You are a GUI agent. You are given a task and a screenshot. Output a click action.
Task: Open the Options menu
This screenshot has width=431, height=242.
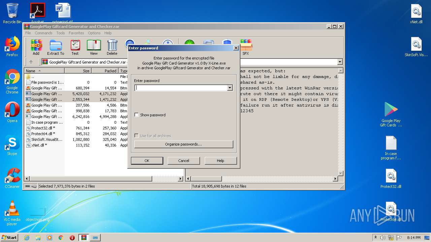94,33
